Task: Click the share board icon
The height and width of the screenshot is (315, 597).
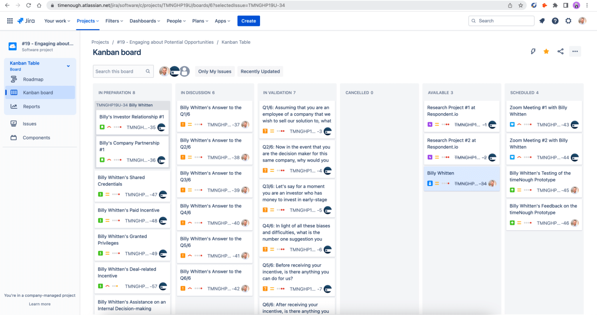Action: 560,51
